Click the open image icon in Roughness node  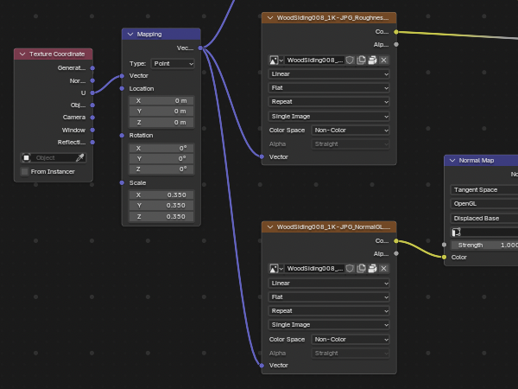[372, 61]
